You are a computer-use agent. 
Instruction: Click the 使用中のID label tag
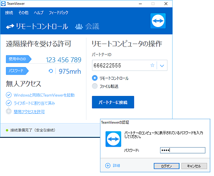point(19,59)
